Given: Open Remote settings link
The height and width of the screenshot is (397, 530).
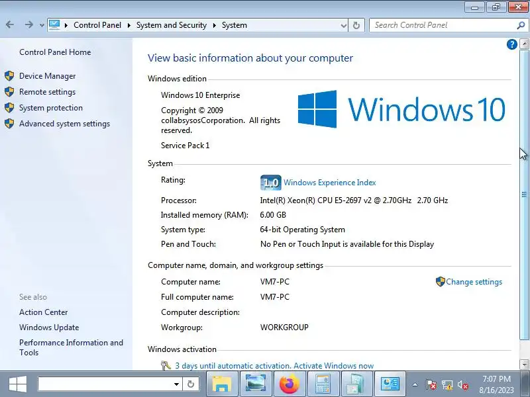Looking at the screenshot, I should (47, 92).
